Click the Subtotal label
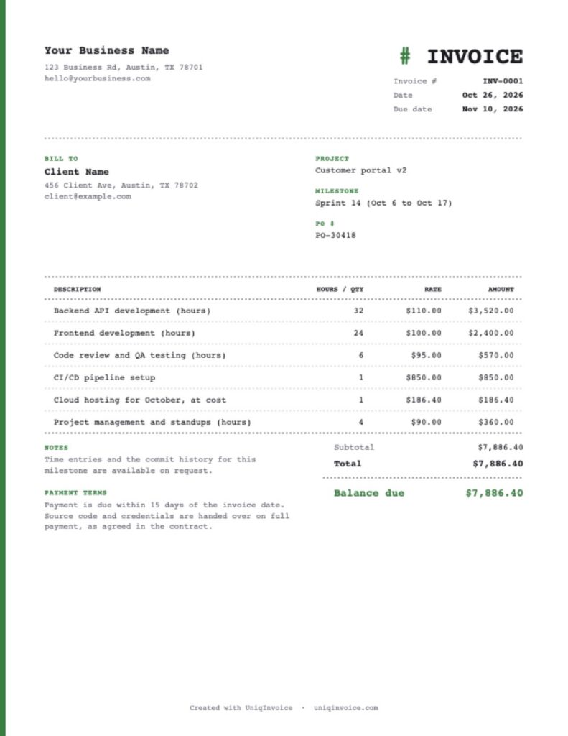Screen dimensions: 568x736 (x=354, y=447)
